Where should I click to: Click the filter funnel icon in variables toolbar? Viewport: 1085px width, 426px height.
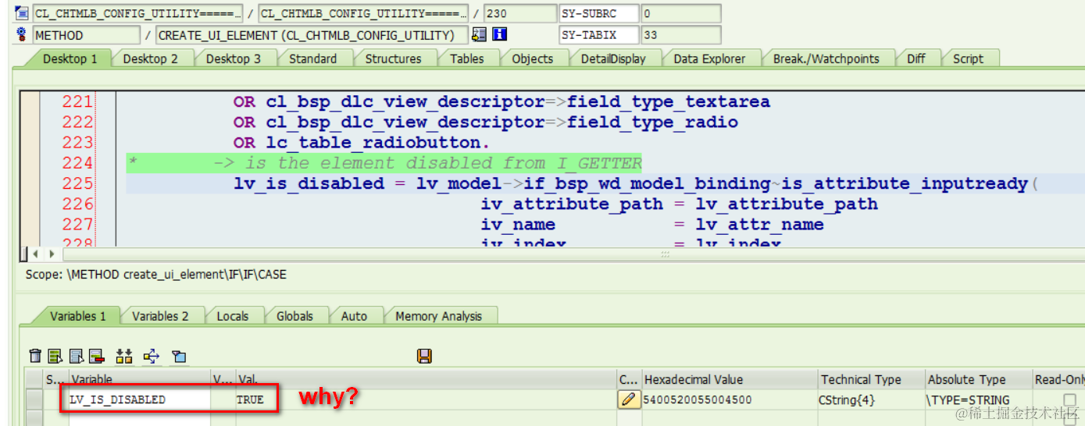pyautogui.click(x=179, y=357)
